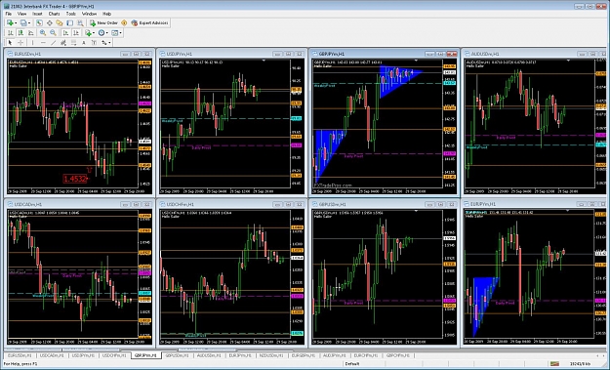Switch to bar chart display
This screenshot has width=610, height=370.
(x=11, y=32)
